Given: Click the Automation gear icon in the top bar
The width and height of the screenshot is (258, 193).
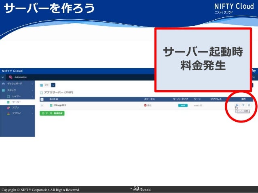Looking at the screenshot, I should coord(11,77).
